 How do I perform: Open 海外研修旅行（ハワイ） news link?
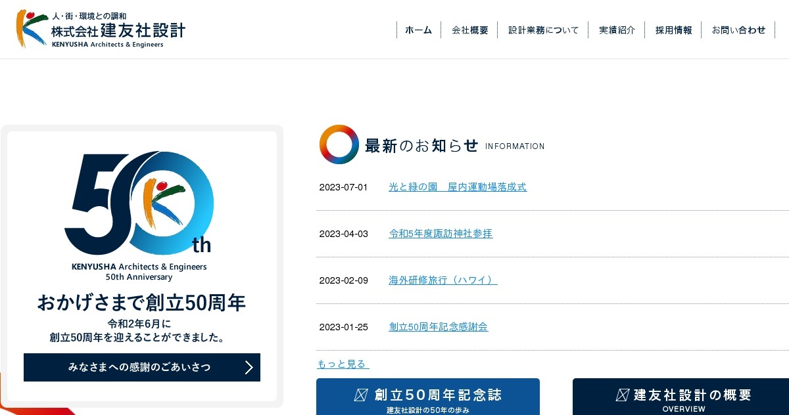point(443,280)
